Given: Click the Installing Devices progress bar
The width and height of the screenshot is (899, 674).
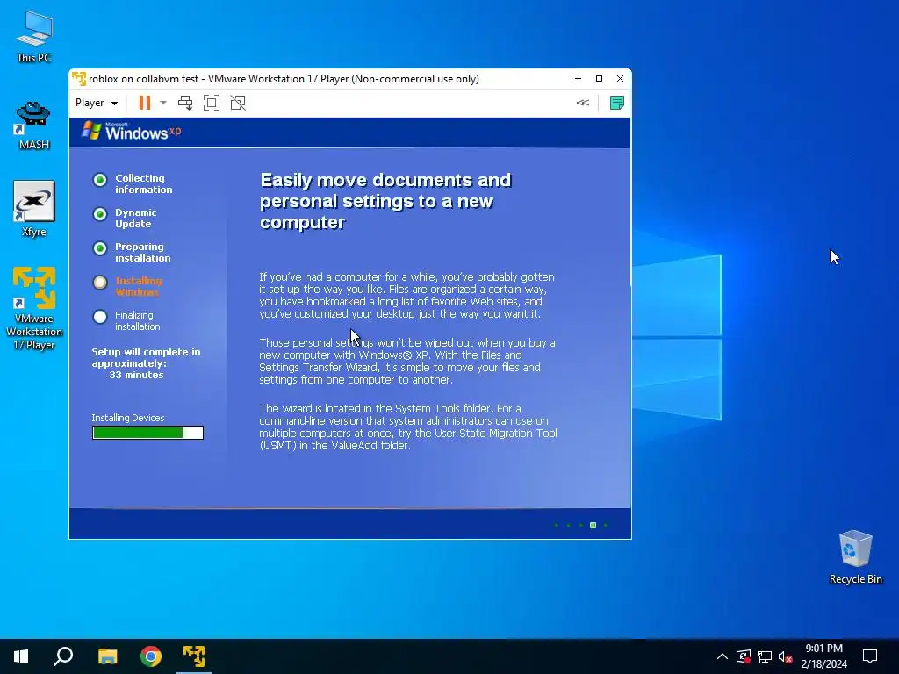Looking at the screenshot, I should [147, 433].
